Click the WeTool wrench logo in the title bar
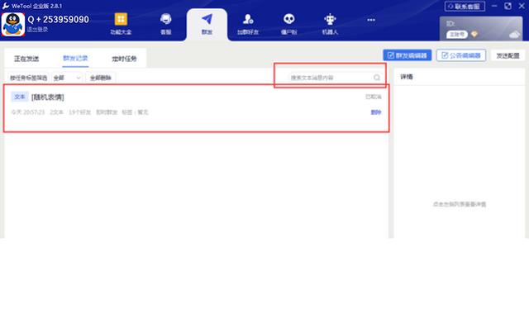Image resolution: width=529 pixels, height=318 pixels. click(6, 6)
